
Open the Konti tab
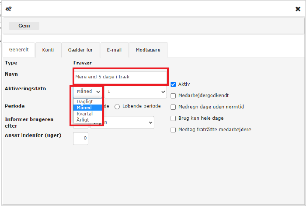pyautogui.click(x=48, y=50)
